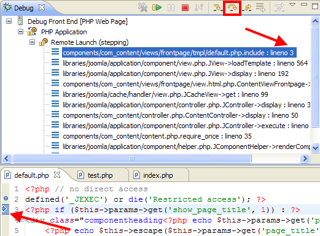Click 'Restricted access' string on line 2
Image resolution: width=320 pixels, height=236 pixels.
coord(196,199)
